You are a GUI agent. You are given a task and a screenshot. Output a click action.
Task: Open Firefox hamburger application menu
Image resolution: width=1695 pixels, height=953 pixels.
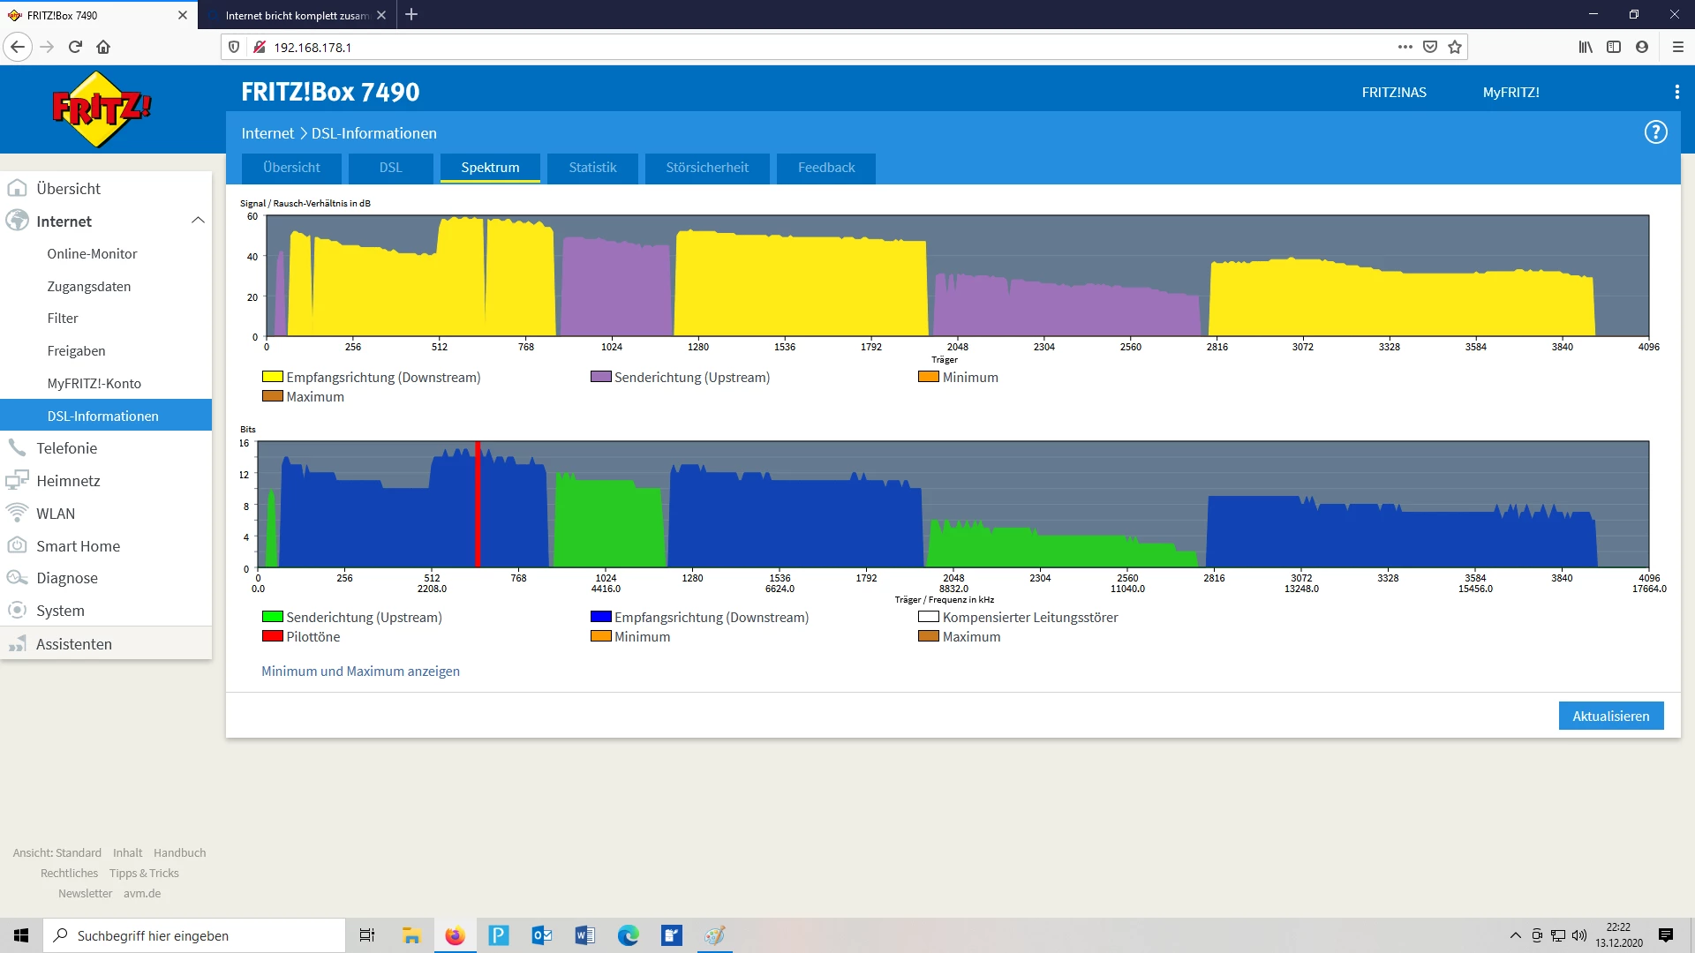tap(1677, 47)
